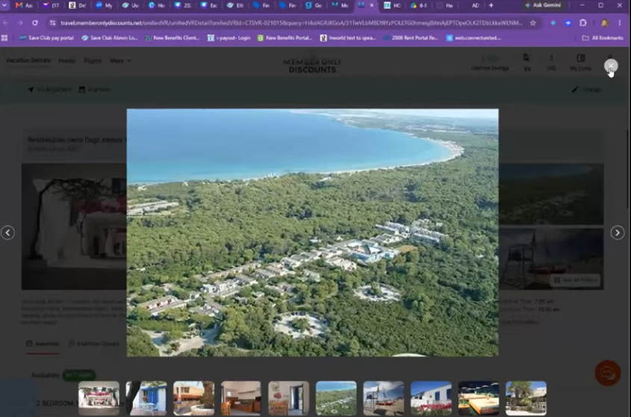Open the All Bookmarks folder
Image resolution: width=631 pixels, height=417 pixels.
point(603,38)
